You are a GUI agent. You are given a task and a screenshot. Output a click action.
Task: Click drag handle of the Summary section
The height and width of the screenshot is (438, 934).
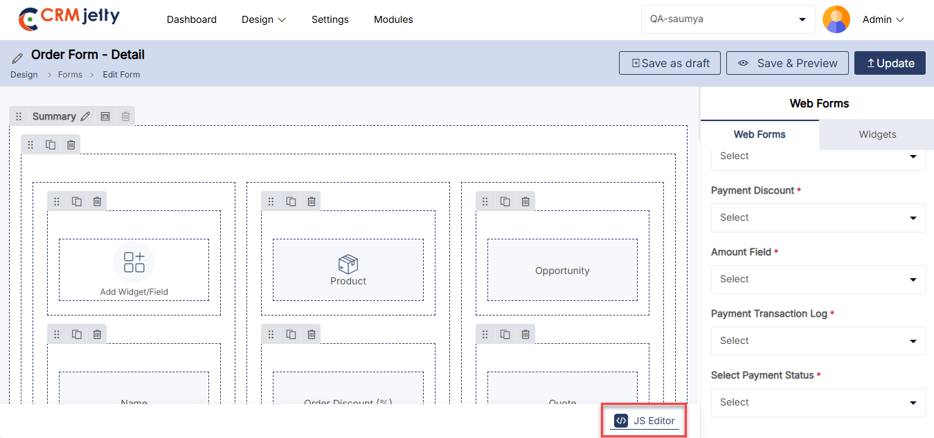pos(19,116)
